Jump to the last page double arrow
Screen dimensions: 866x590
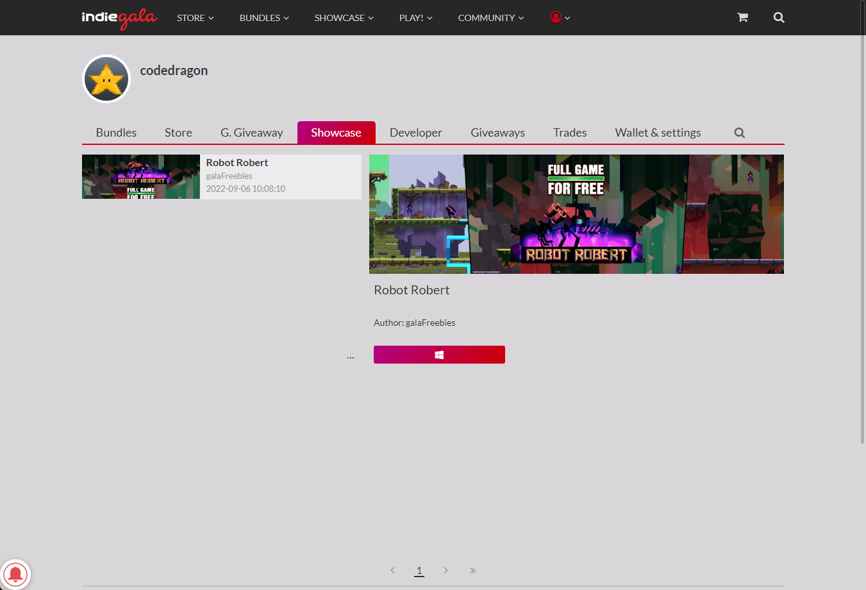tap(472, 570)
